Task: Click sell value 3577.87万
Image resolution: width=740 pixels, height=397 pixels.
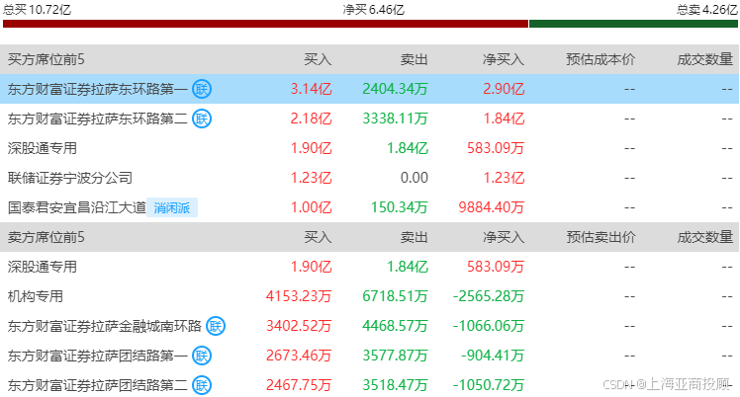Action: [395, 356]
